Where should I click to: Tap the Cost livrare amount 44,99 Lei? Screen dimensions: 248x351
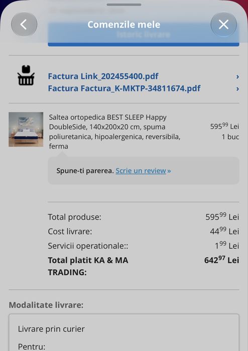point(224,231)
